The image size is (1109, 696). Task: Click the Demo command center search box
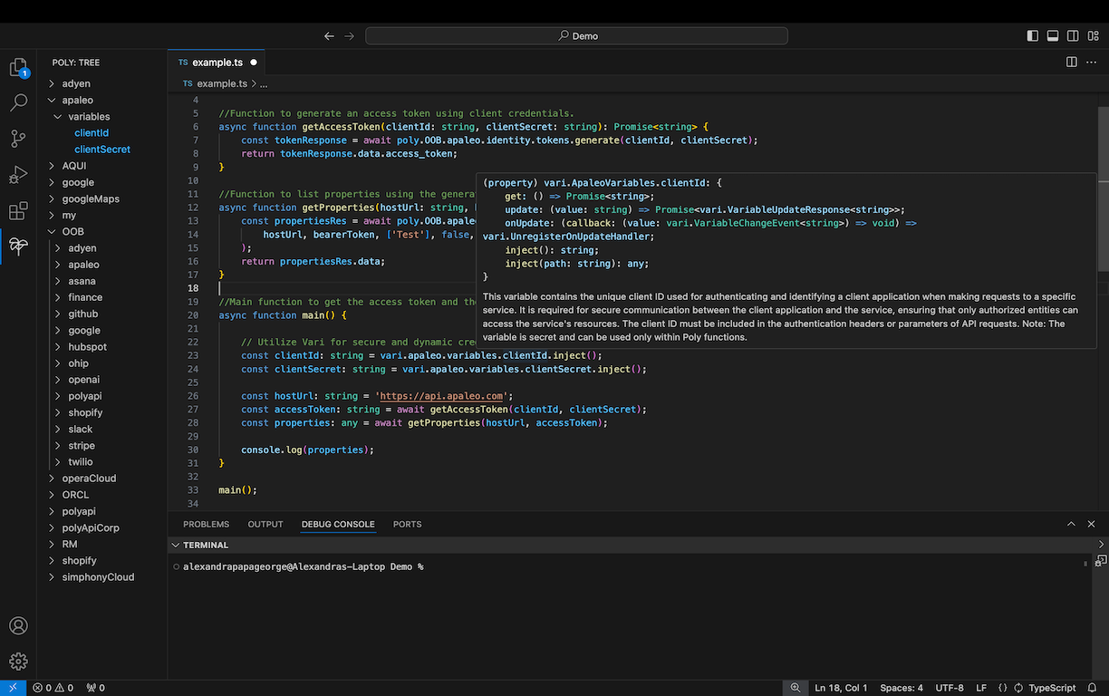[576, 36]
